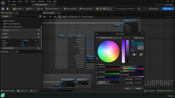Click the Eject playback icon
This screenshot has height=98, width=175.
click(107, 9)
